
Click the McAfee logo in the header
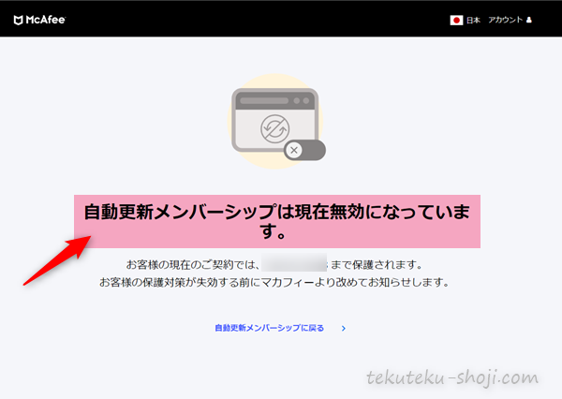[x=39, y=20]
